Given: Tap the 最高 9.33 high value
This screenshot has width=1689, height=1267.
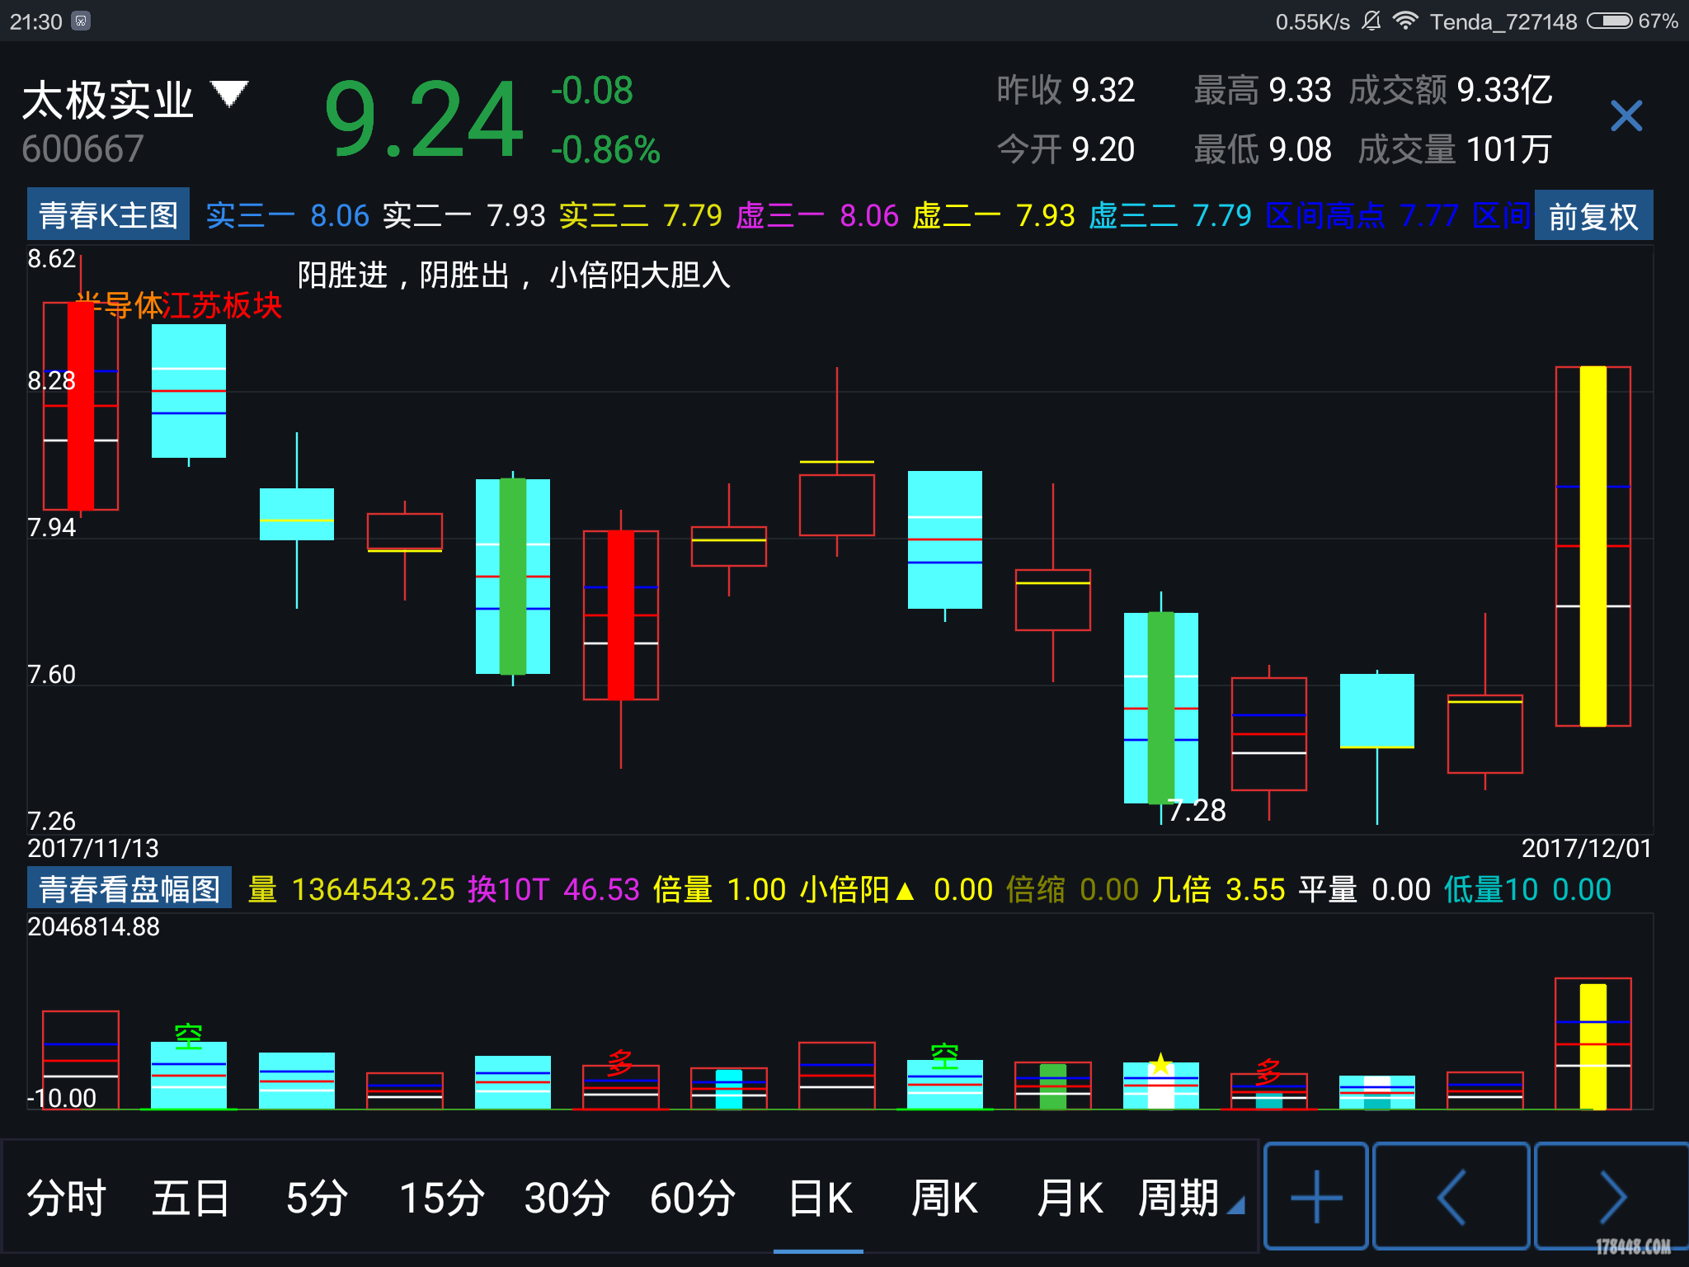Looking at the screenshot, I should coord(1262,90).
